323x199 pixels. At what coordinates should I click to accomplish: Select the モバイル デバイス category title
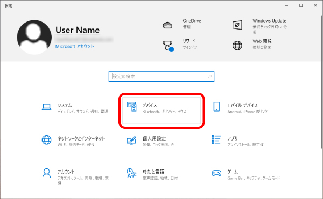pos(242,105)
